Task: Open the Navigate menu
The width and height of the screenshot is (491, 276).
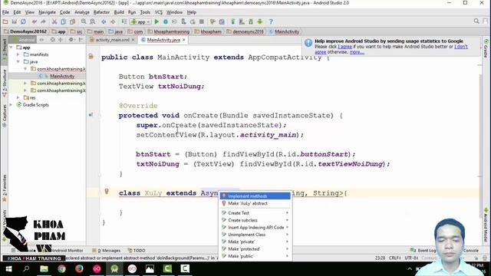Action: click(x=47, y=12)
